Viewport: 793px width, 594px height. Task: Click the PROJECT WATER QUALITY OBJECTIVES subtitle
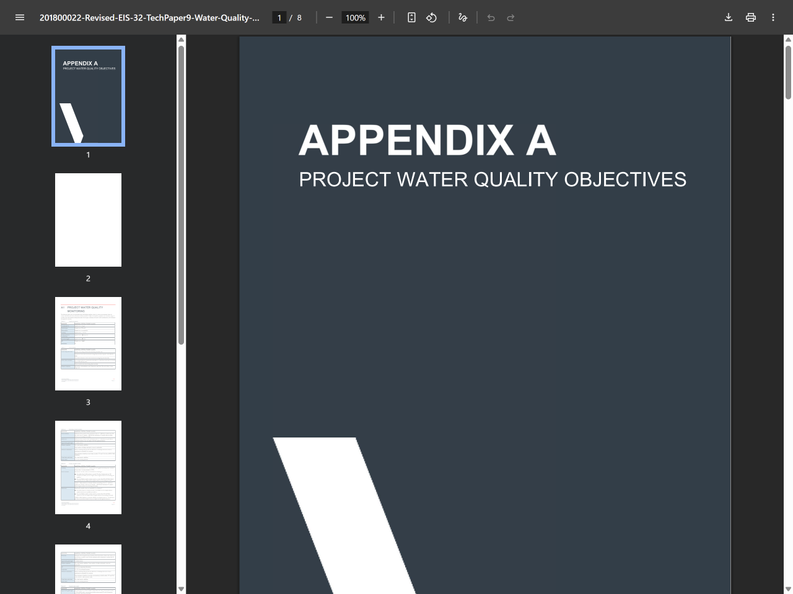click(x=493, y=179)
